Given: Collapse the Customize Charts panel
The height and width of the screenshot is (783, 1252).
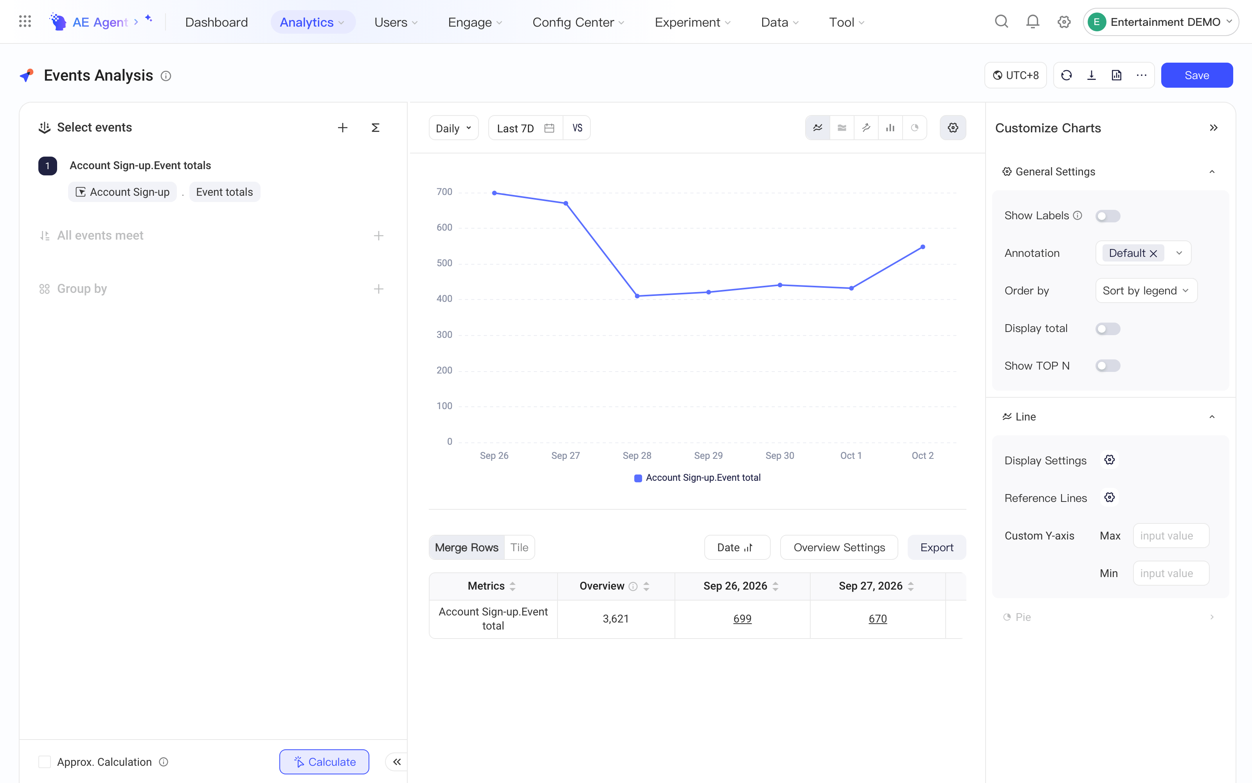Looking at the screenshot, I should click(1214, 128).
